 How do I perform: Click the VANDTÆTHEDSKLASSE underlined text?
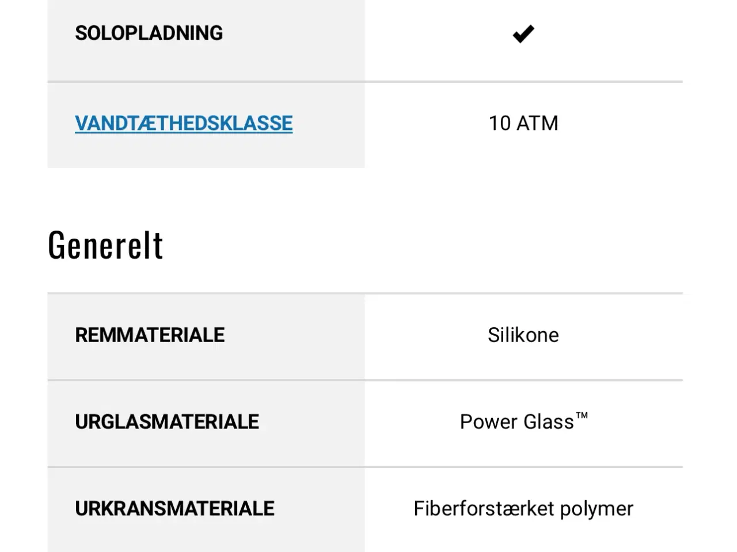[183, 122]
